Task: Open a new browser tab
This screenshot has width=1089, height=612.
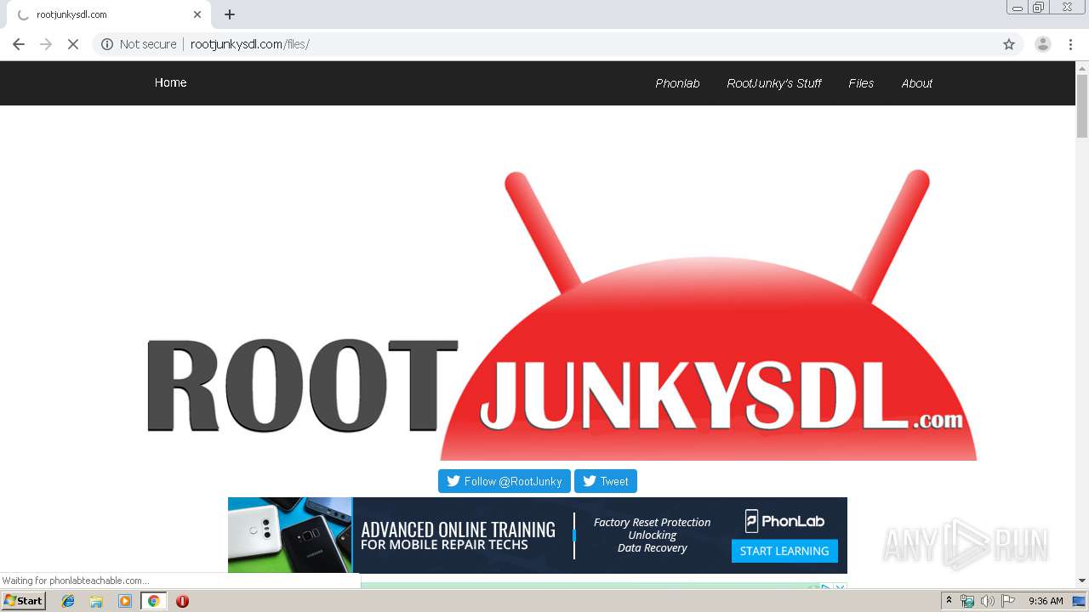Action: click(230, 14)
